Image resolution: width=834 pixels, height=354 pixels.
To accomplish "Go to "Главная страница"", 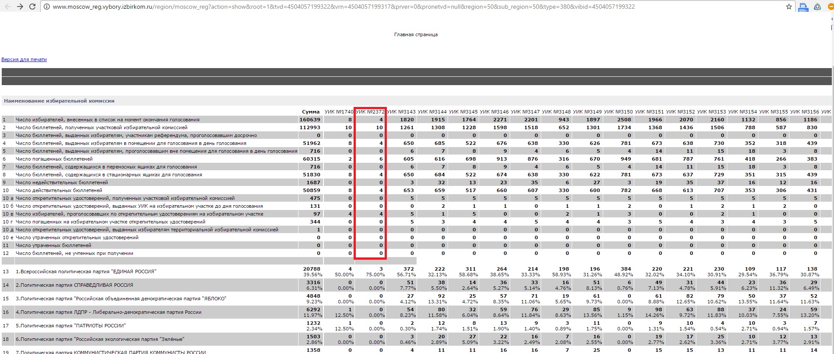I will [416, 34].
